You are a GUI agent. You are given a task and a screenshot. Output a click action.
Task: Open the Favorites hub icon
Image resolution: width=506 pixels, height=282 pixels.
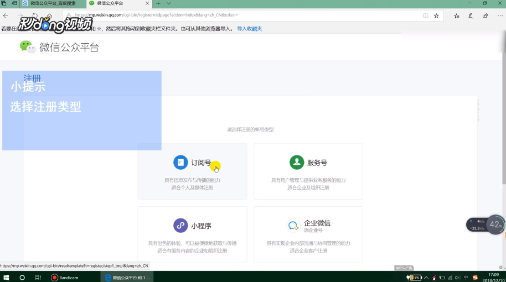pos(456,15)
